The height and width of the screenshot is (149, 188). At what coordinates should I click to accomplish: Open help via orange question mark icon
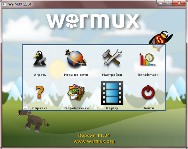[40, 92]
